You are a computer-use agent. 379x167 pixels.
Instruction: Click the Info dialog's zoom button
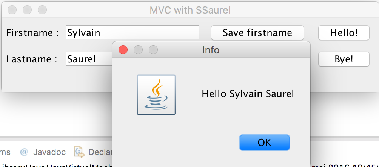point(153,50)
